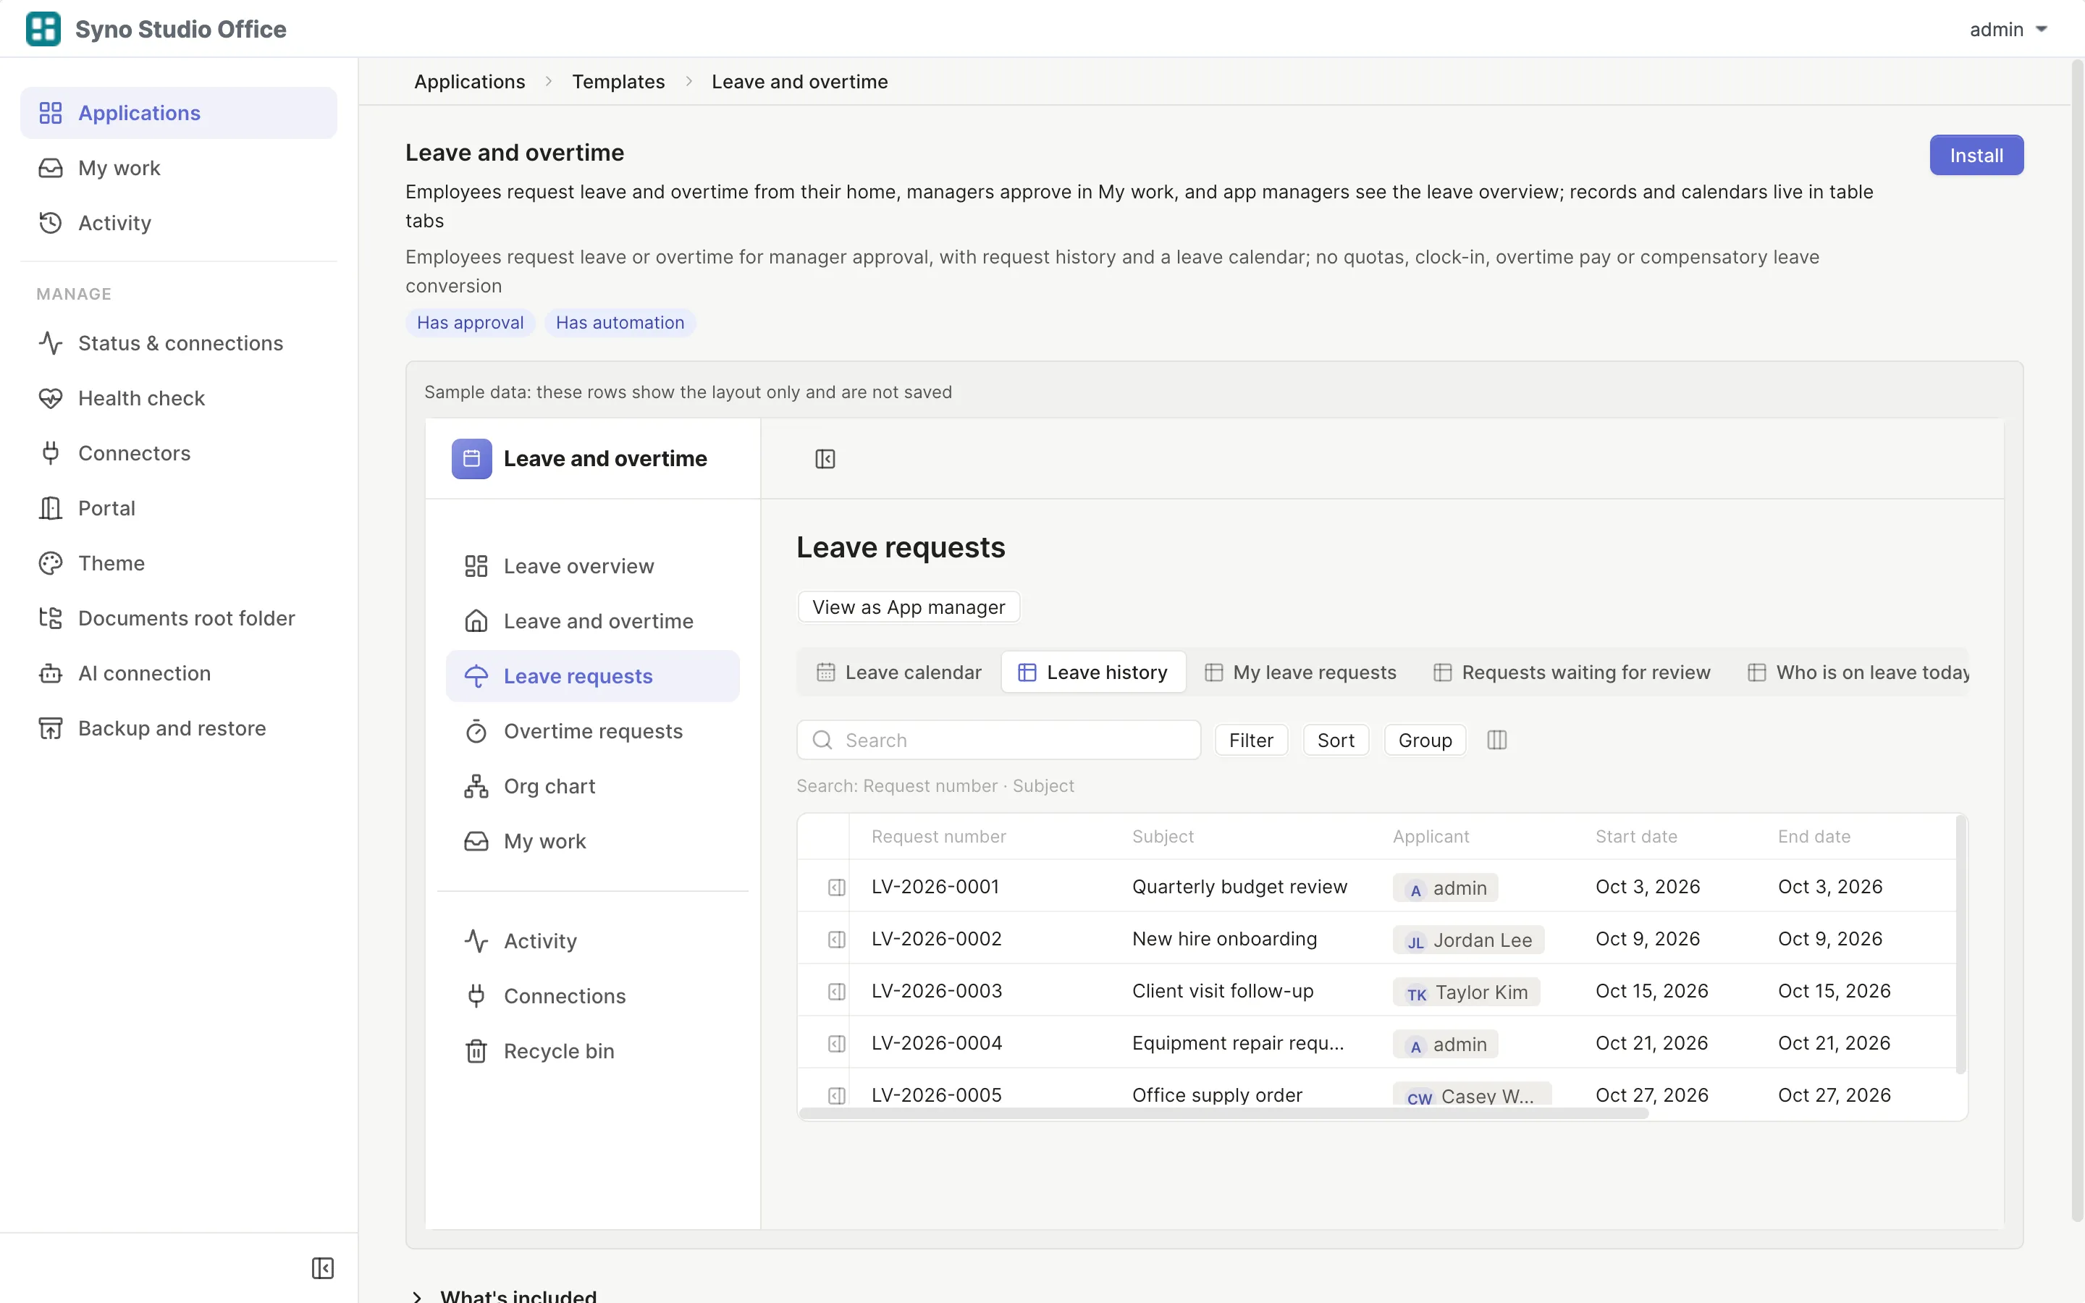Screen dimensions: 2085x1303
Task: Open the AI connection page
Action: pyautogui.click(x=180, y=673)
